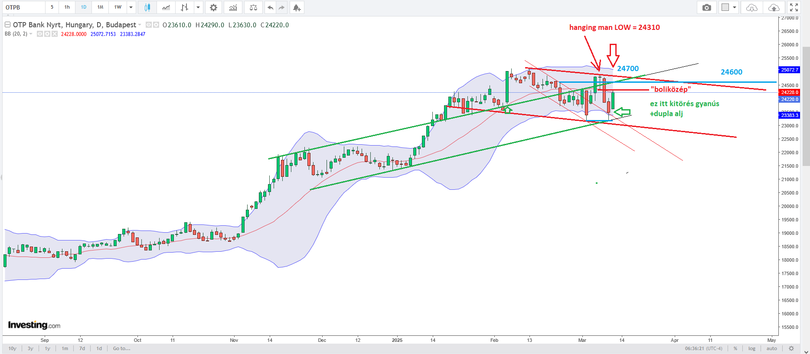Toggle visibility eye of BB indicator
810x354 pixels.
point(40,34)
